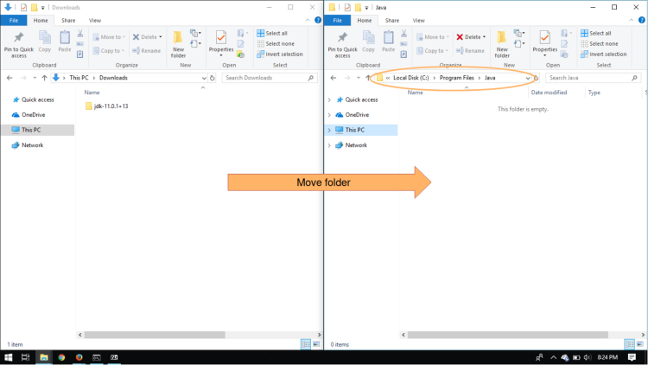Open address history dropdown in Downloads window
The image size is (648, 365).
pyautogui.click(x=204, y=78)
